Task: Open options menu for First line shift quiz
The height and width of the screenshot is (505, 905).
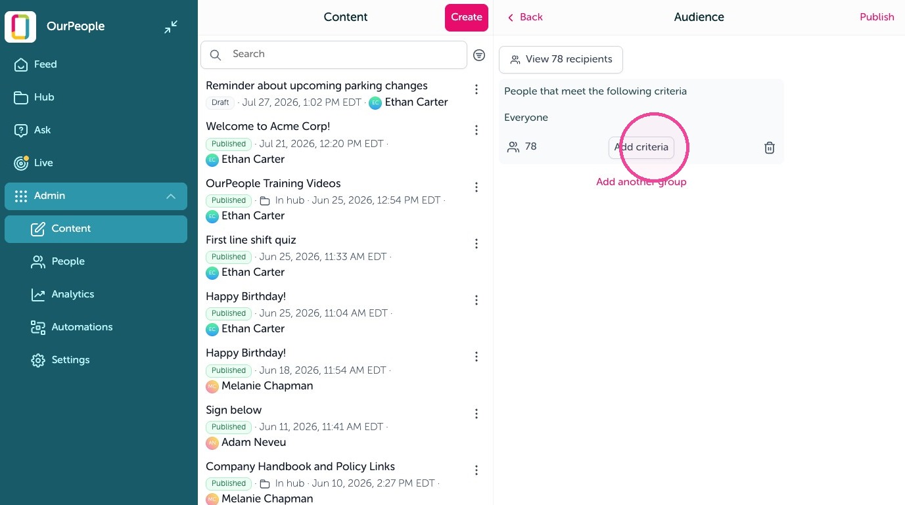Action: (x=476, y=244)
